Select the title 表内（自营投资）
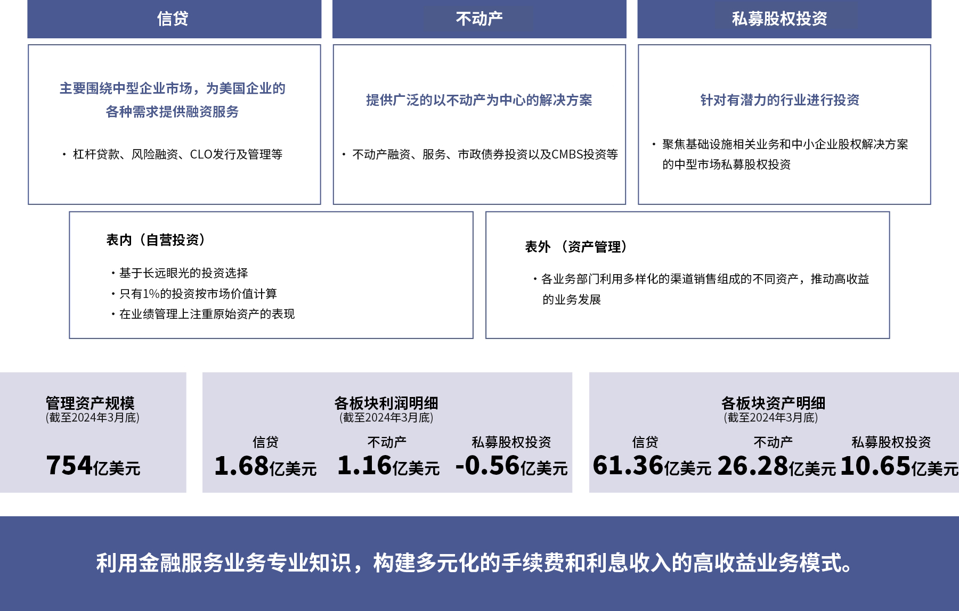 coord(156,240)
